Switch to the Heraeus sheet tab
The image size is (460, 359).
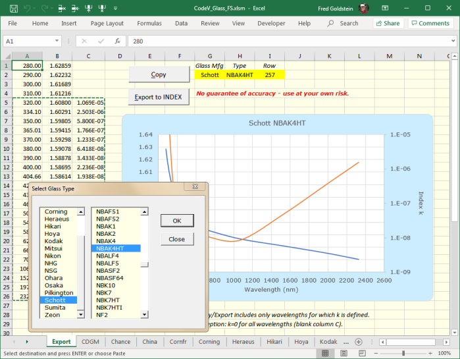(243, 342)
